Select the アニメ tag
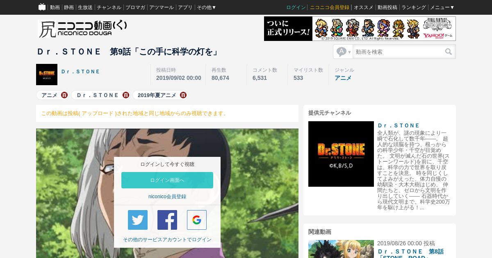Screen dimensions: 492x258 click(49, 95)
